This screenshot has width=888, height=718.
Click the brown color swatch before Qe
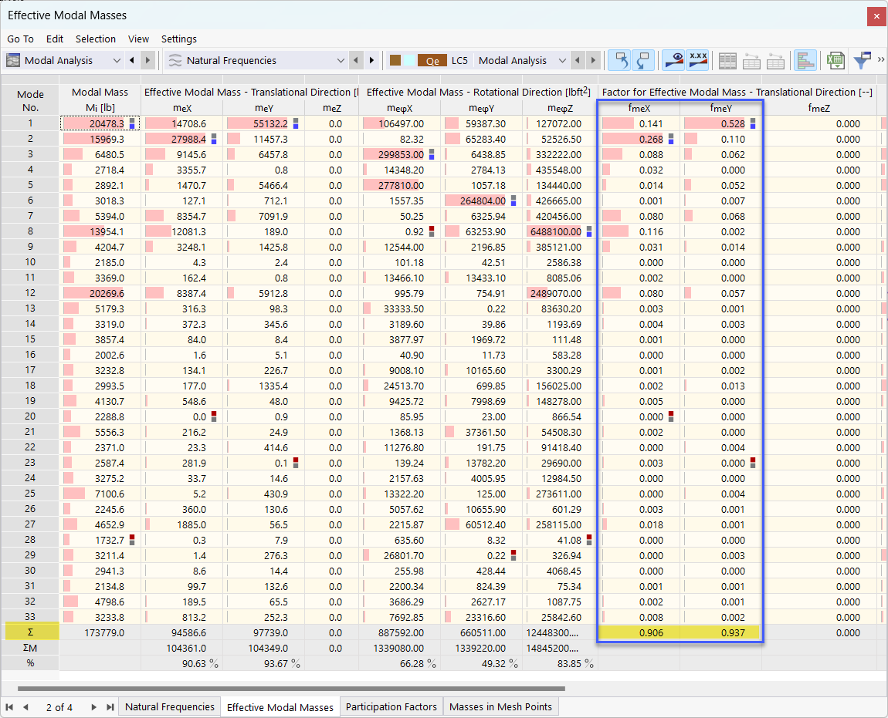[x=395, y=61]
